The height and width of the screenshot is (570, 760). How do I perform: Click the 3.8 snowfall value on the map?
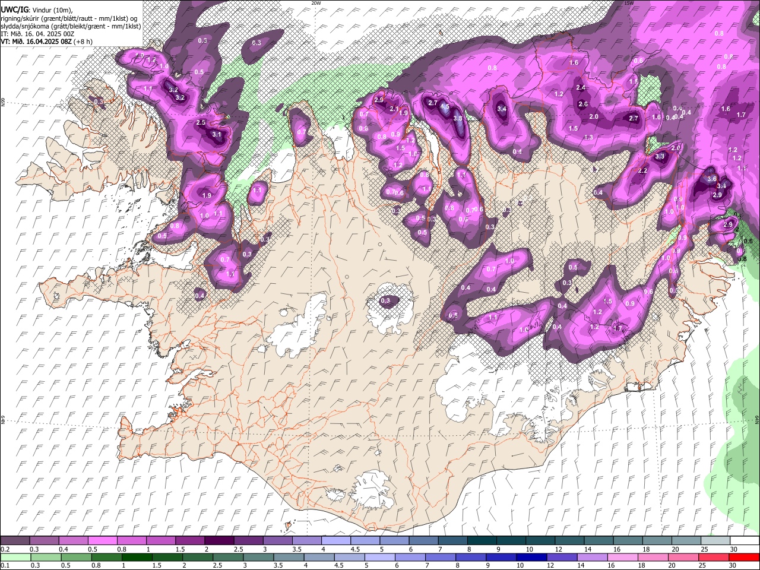458,118
